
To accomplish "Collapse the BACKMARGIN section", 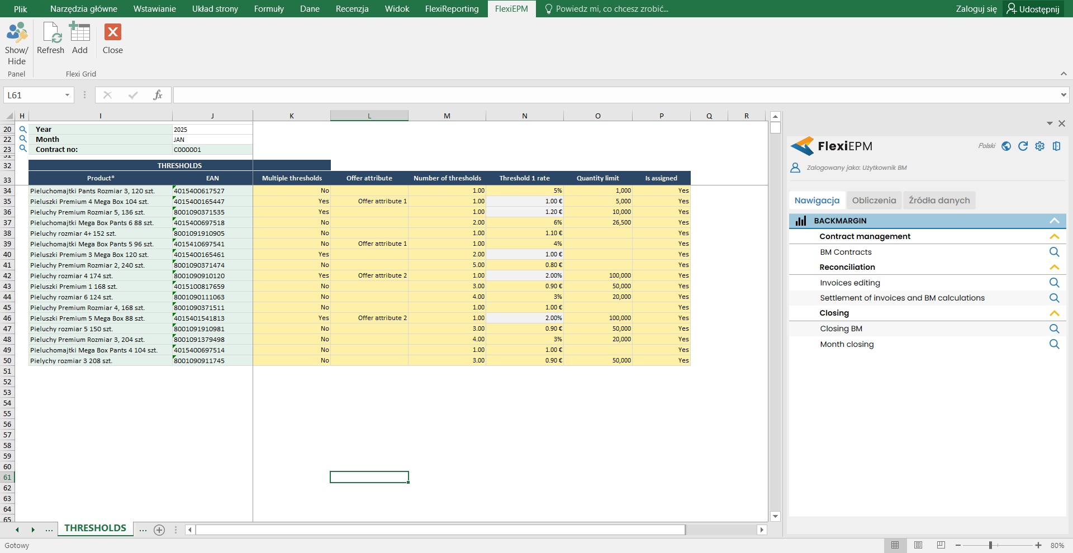I will 1054,221.
